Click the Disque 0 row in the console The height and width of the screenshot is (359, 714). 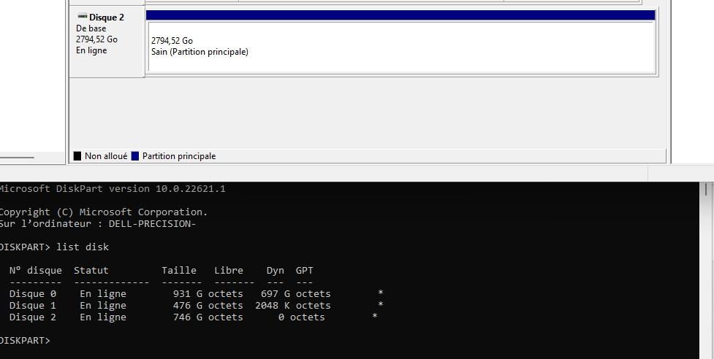(196, 293)
